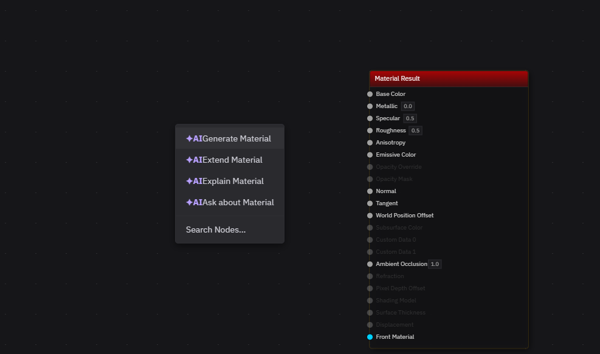Image resolution: width=600 pixels, height=354 pixels.
Task: Edit Ambient Occlusion value 1.0
Action: coord(435,264)
